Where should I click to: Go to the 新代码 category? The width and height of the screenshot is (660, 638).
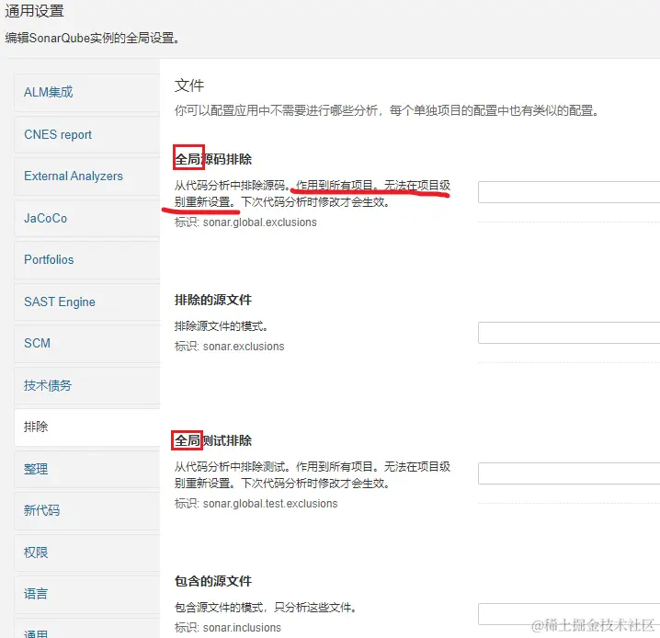pos(87,510)
